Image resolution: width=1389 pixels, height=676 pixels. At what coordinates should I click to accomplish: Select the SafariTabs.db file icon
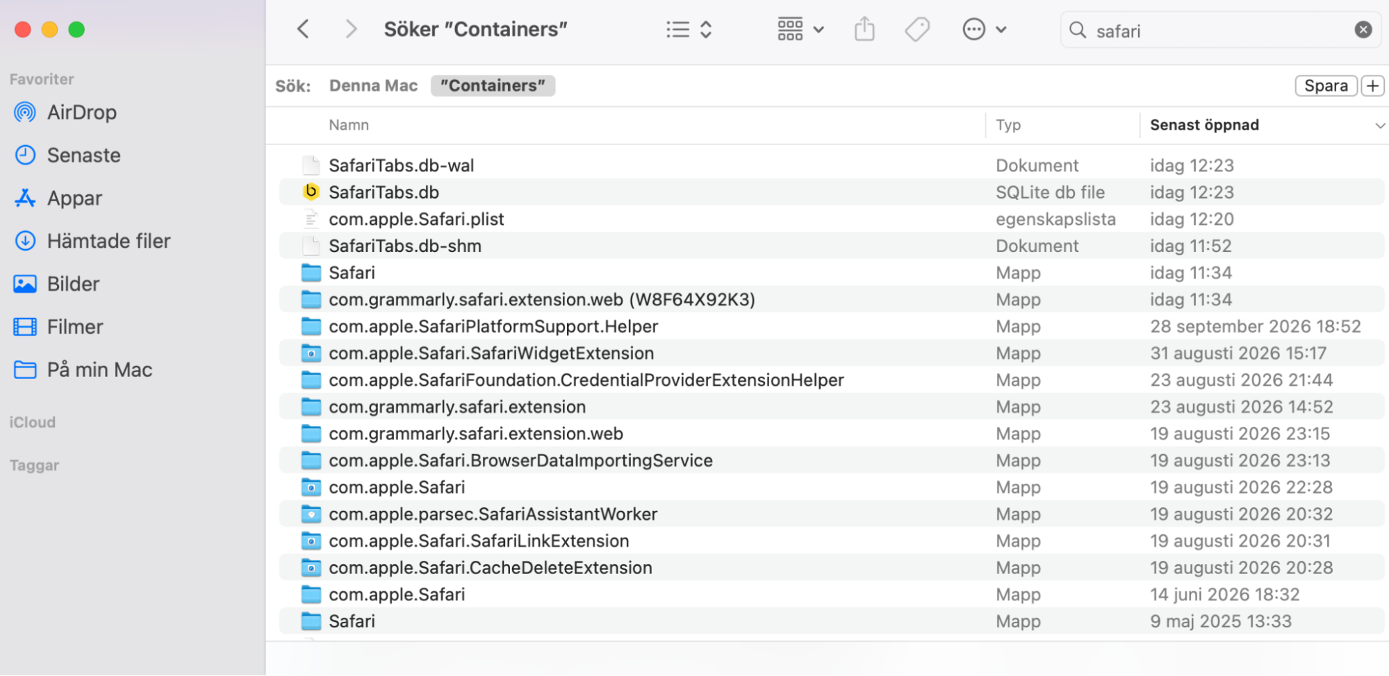click(x=311, y=192)
